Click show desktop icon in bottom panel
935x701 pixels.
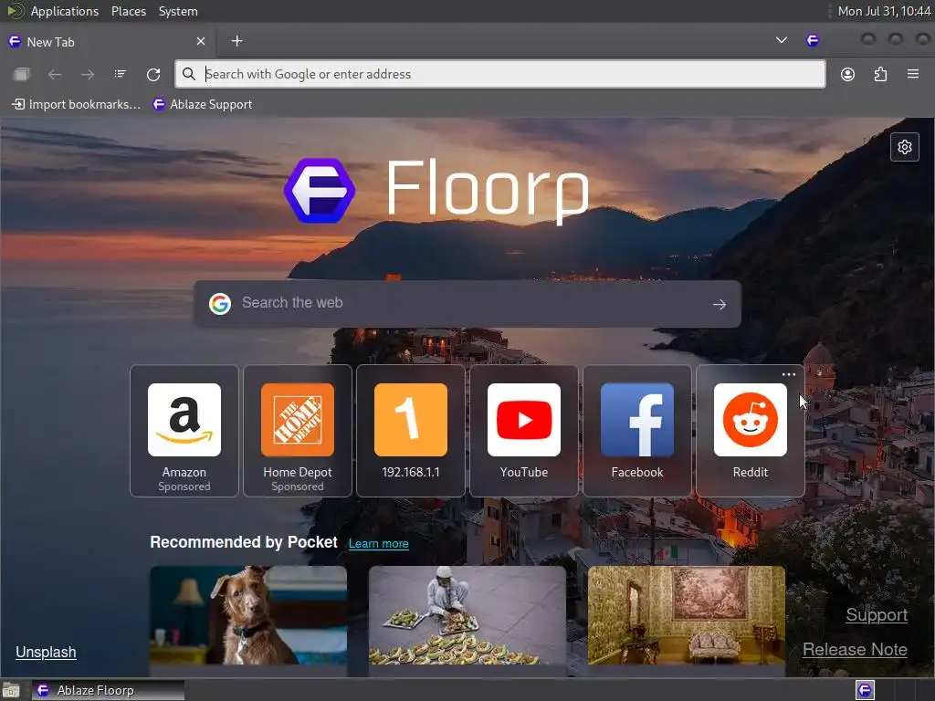click(11, 690)
